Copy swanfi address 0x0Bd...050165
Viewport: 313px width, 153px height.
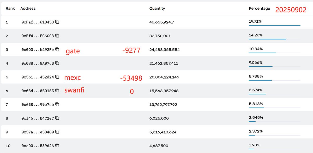pos(57,91)
